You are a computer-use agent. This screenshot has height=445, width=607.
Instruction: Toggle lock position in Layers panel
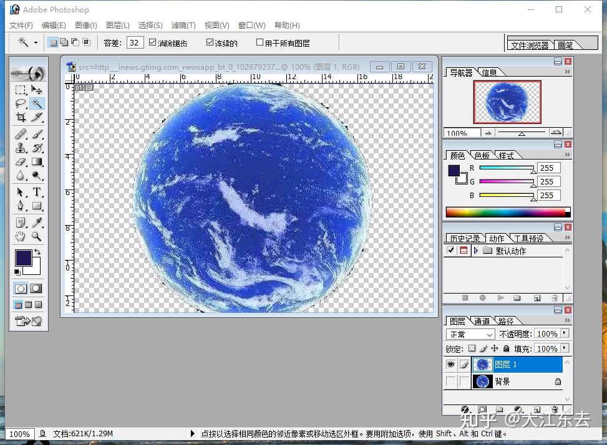coord(494,348)
